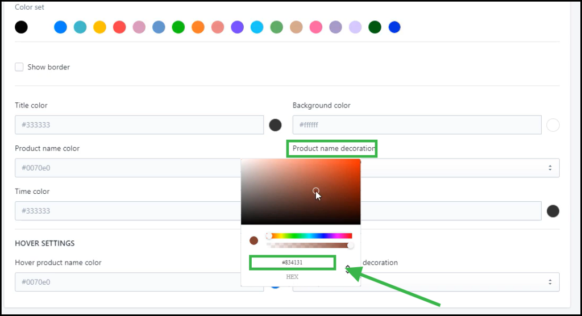Click the brown current color preview circle
This screenshot has height=316, width=582.
[x=254, y=240]
